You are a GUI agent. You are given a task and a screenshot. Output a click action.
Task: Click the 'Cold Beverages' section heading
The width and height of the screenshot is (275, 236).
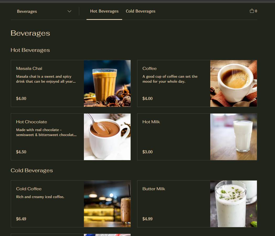coord(32,171)
